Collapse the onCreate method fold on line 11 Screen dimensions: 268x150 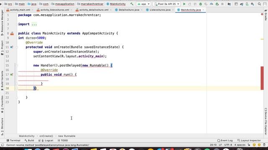17,47
